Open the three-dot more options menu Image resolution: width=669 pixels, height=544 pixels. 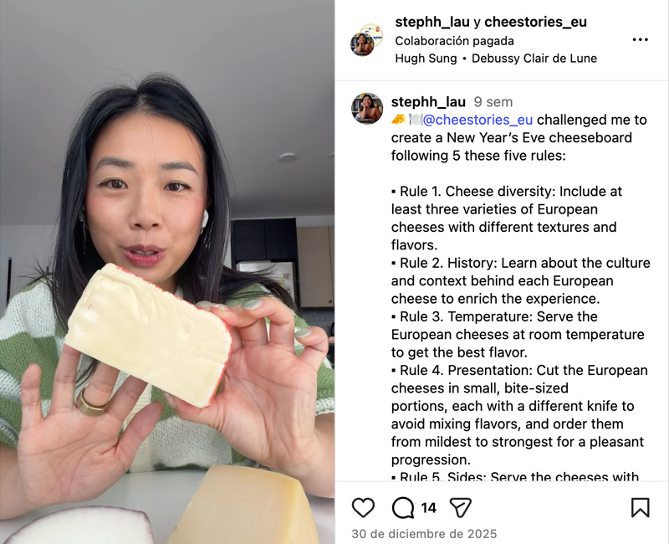(x=640, y=39)
